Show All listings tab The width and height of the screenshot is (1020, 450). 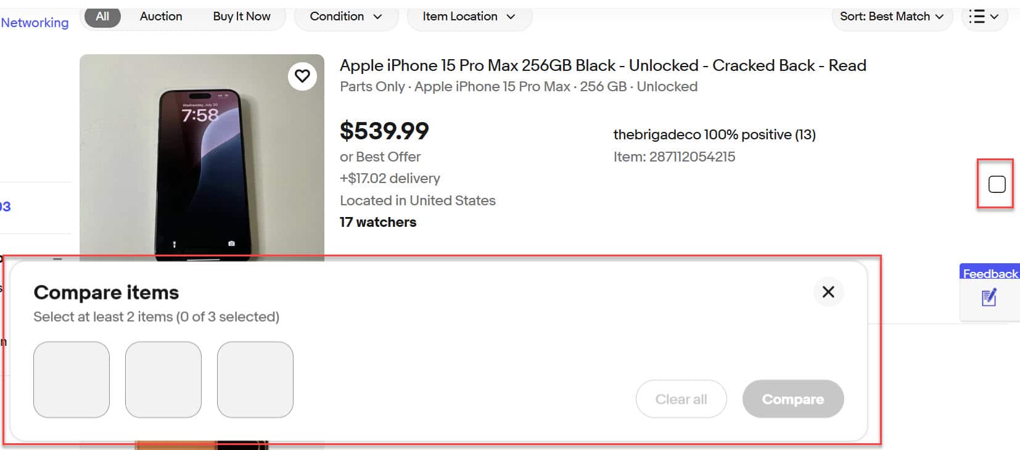(102, 17)
